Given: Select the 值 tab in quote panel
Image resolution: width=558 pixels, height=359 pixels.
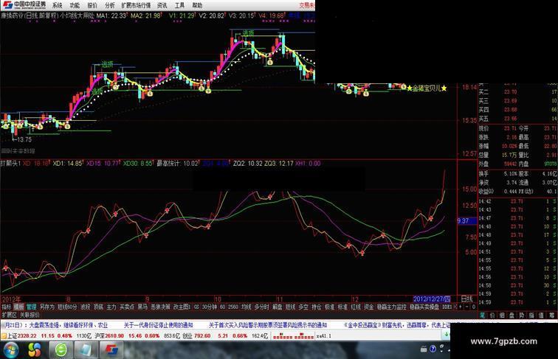Looking at the screenshot, I should tap(540, 315).
